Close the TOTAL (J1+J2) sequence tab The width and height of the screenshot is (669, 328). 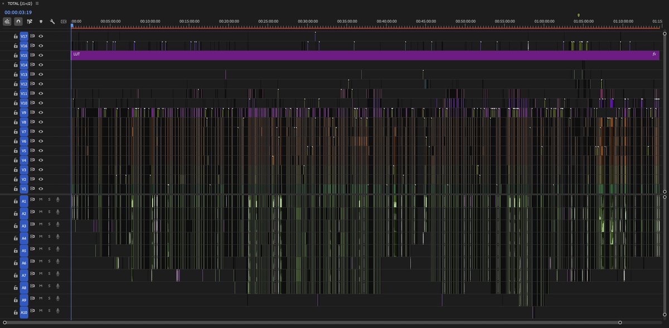coord(3,3)
